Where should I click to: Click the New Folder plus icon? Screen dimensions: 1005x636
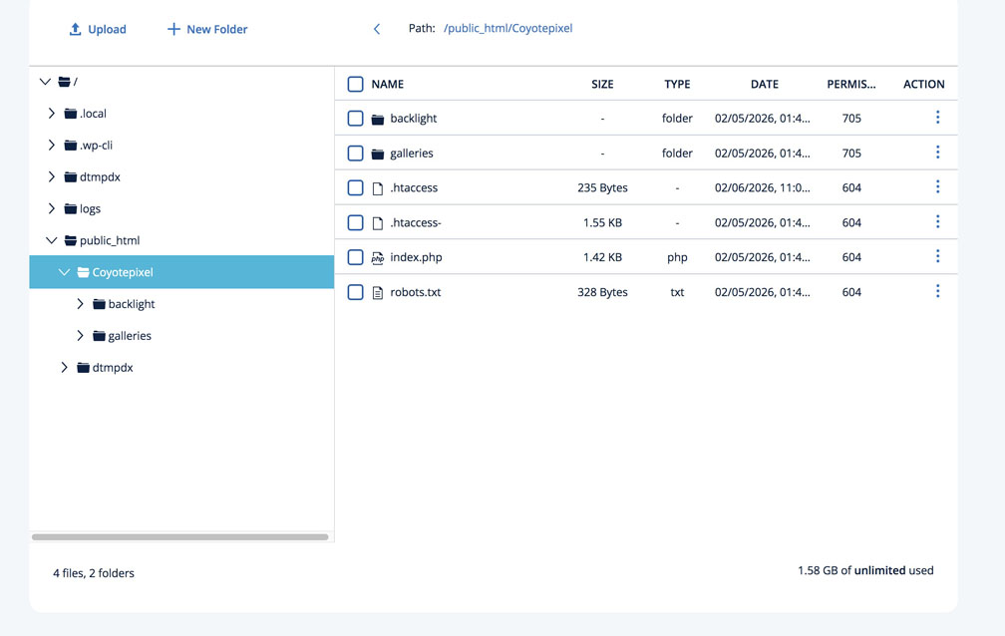tap(173, 29)
